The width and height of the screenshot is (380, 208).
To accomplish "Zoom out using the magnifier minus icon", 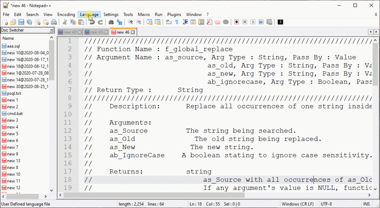I will (138, 22).
